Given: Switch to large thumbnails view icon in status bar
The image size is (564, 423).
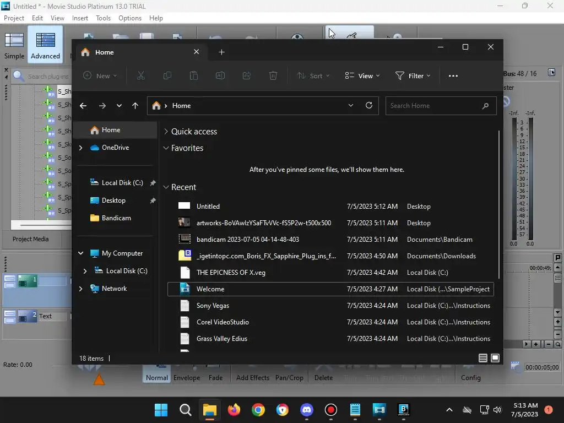Looking at the screenshot, I should (x=495, y=358).
